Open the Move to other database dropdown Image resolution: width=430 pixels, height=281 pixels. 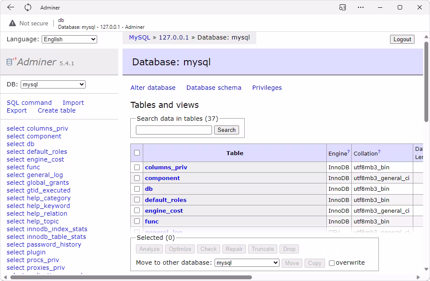[247, 263]
